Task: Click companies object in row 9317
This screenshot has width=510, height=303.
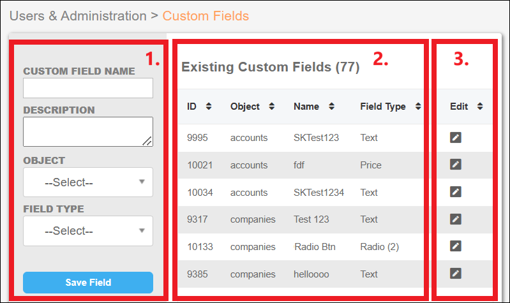Action: pyautogui.click(x=253, y=219)
